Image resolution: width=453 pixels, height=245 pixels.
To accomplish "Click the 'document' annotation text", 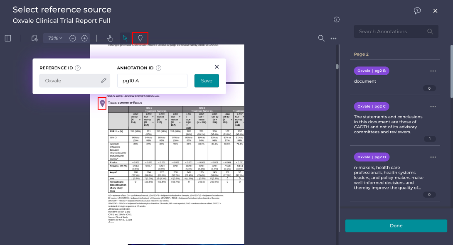I will click(365, 81).
